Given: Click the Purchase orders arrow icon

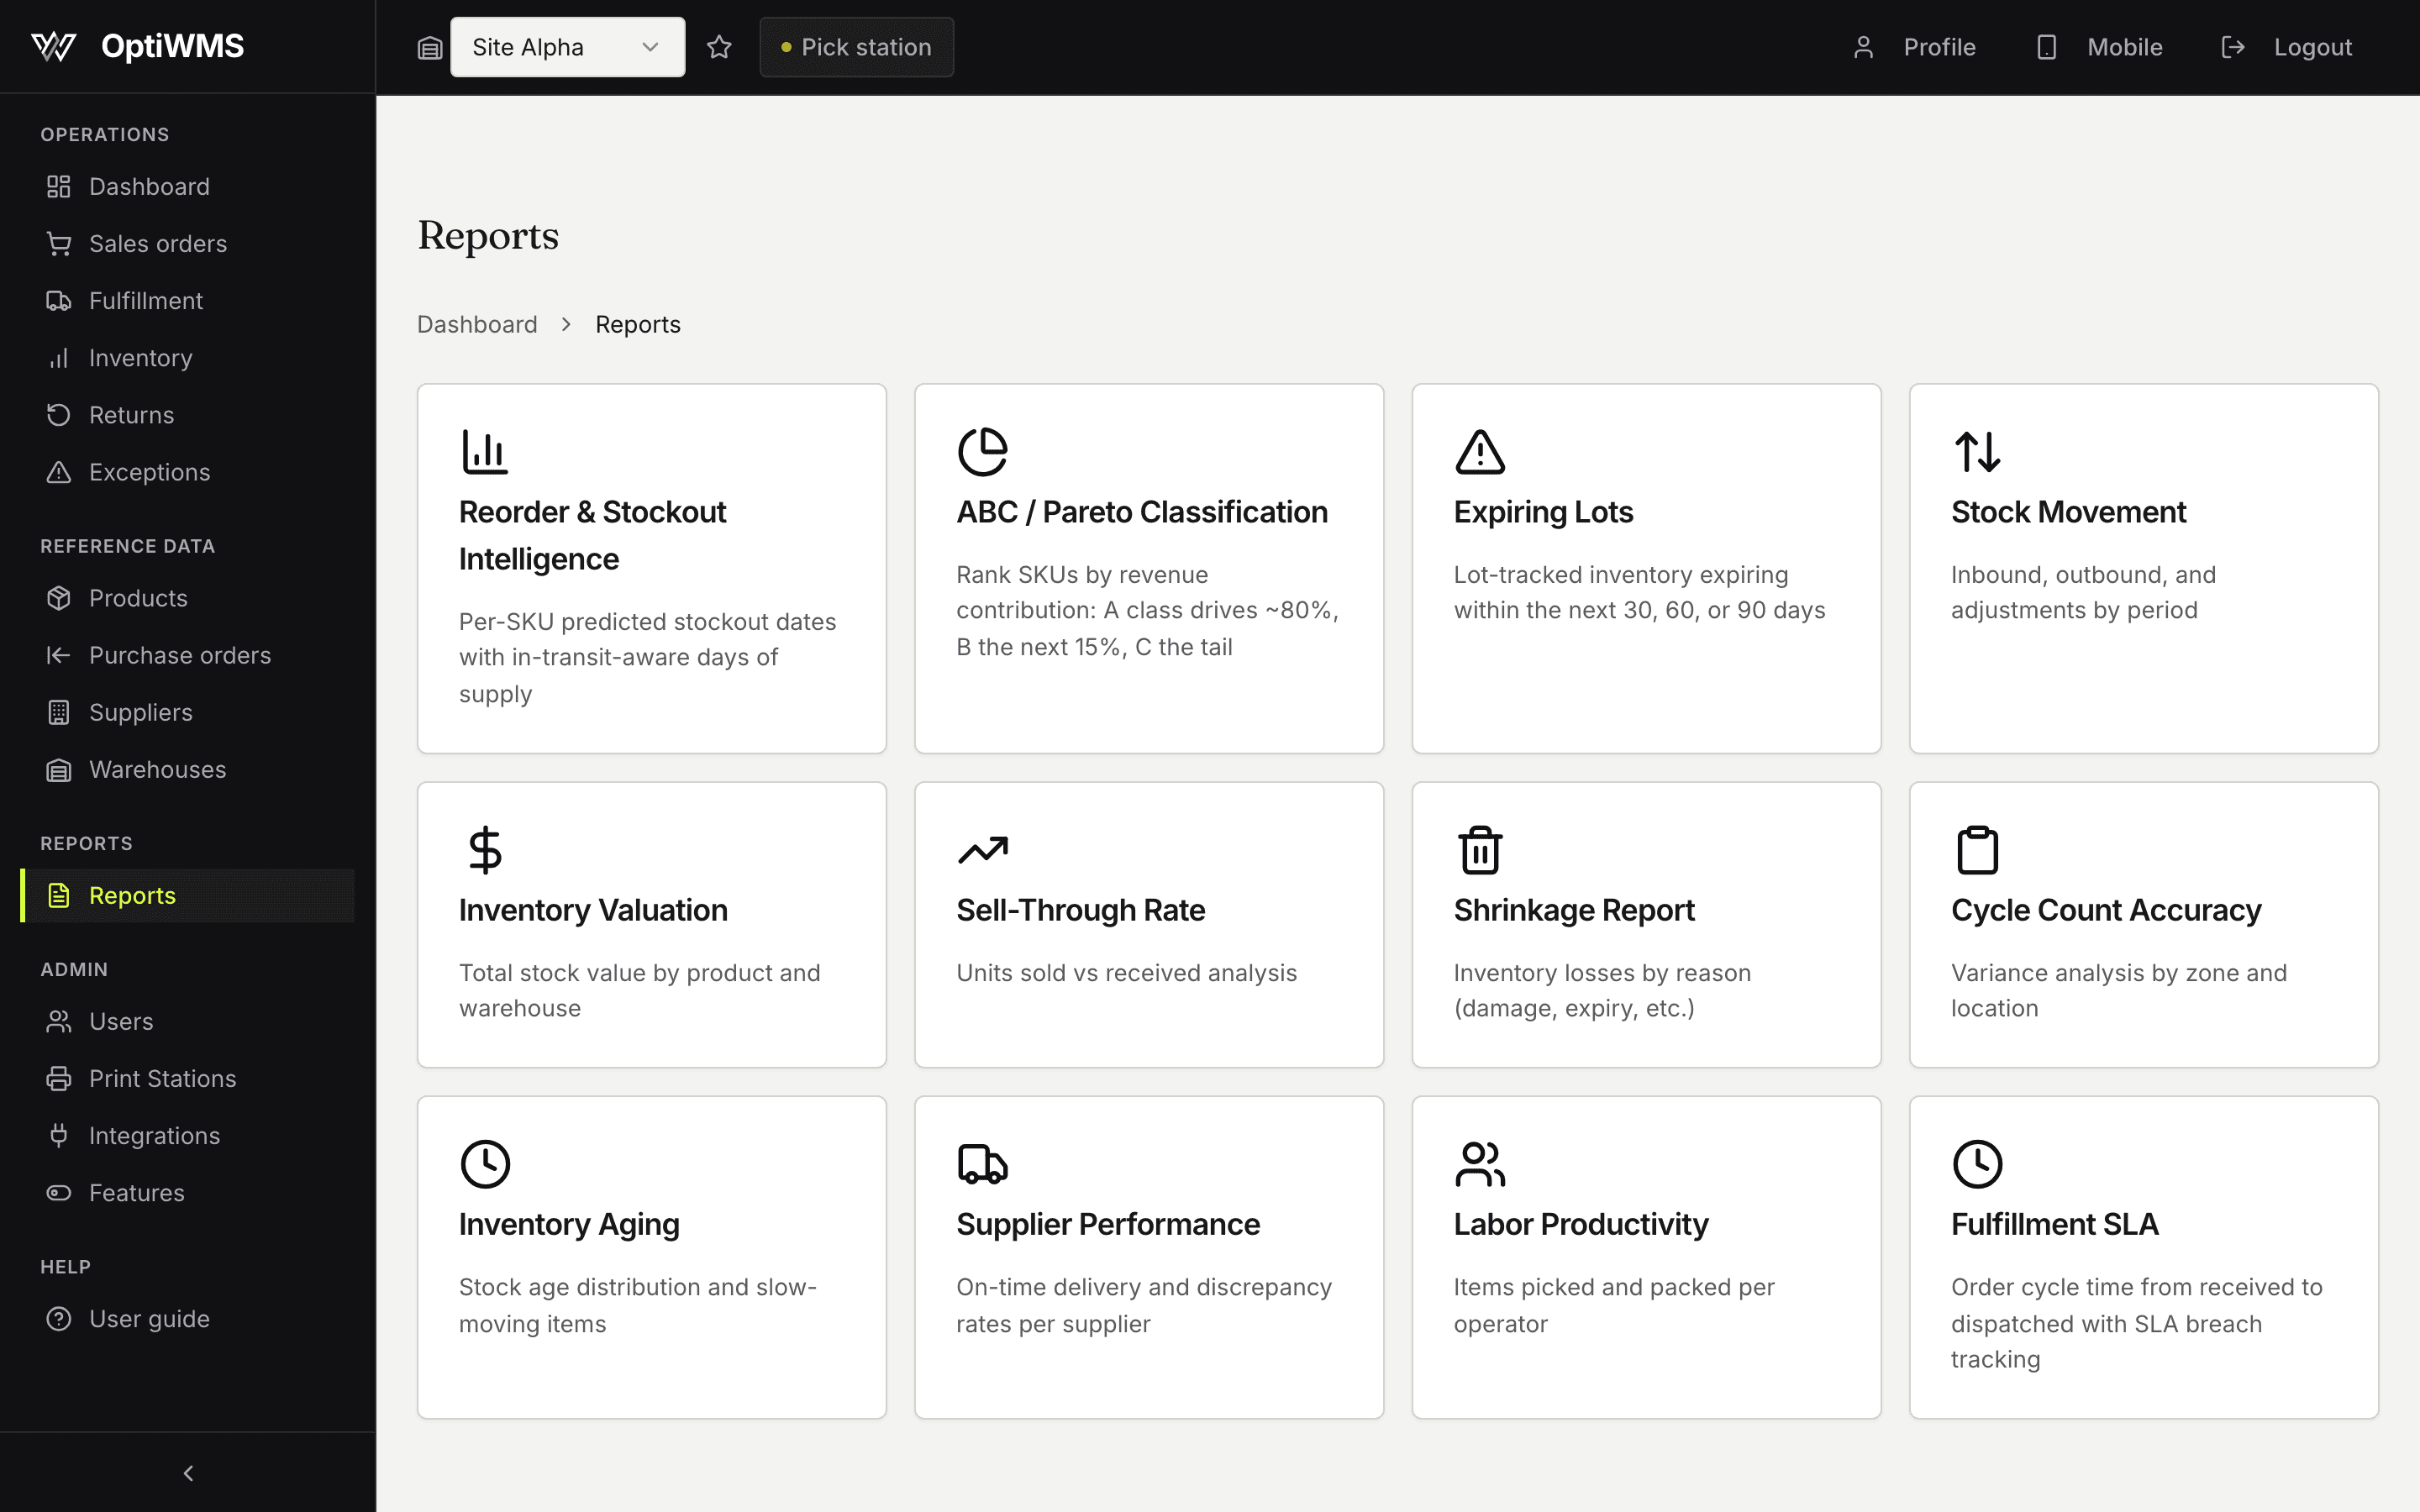Looking at the screenshot, I should (x=59, y=654).
